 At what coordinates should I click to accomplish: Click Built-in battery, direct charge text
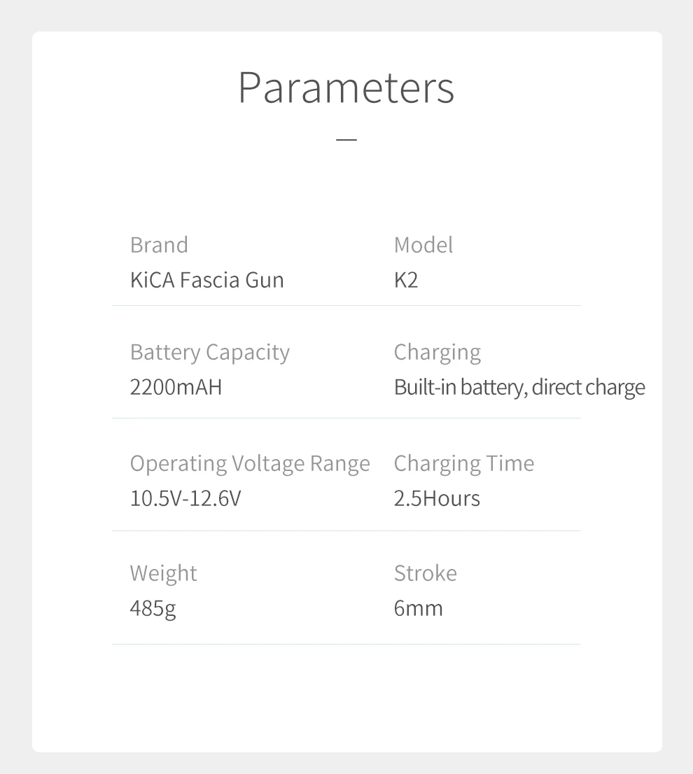click(519, 388)
